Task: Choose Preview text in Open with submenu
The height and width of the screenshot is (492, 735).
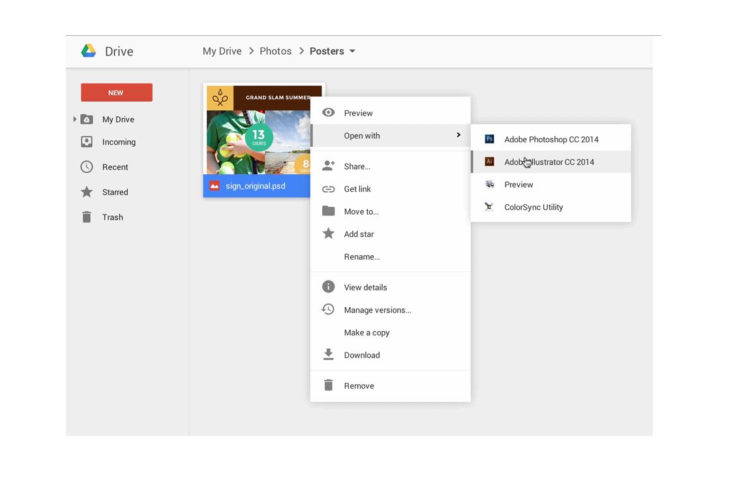Action: tap(518, 184)
